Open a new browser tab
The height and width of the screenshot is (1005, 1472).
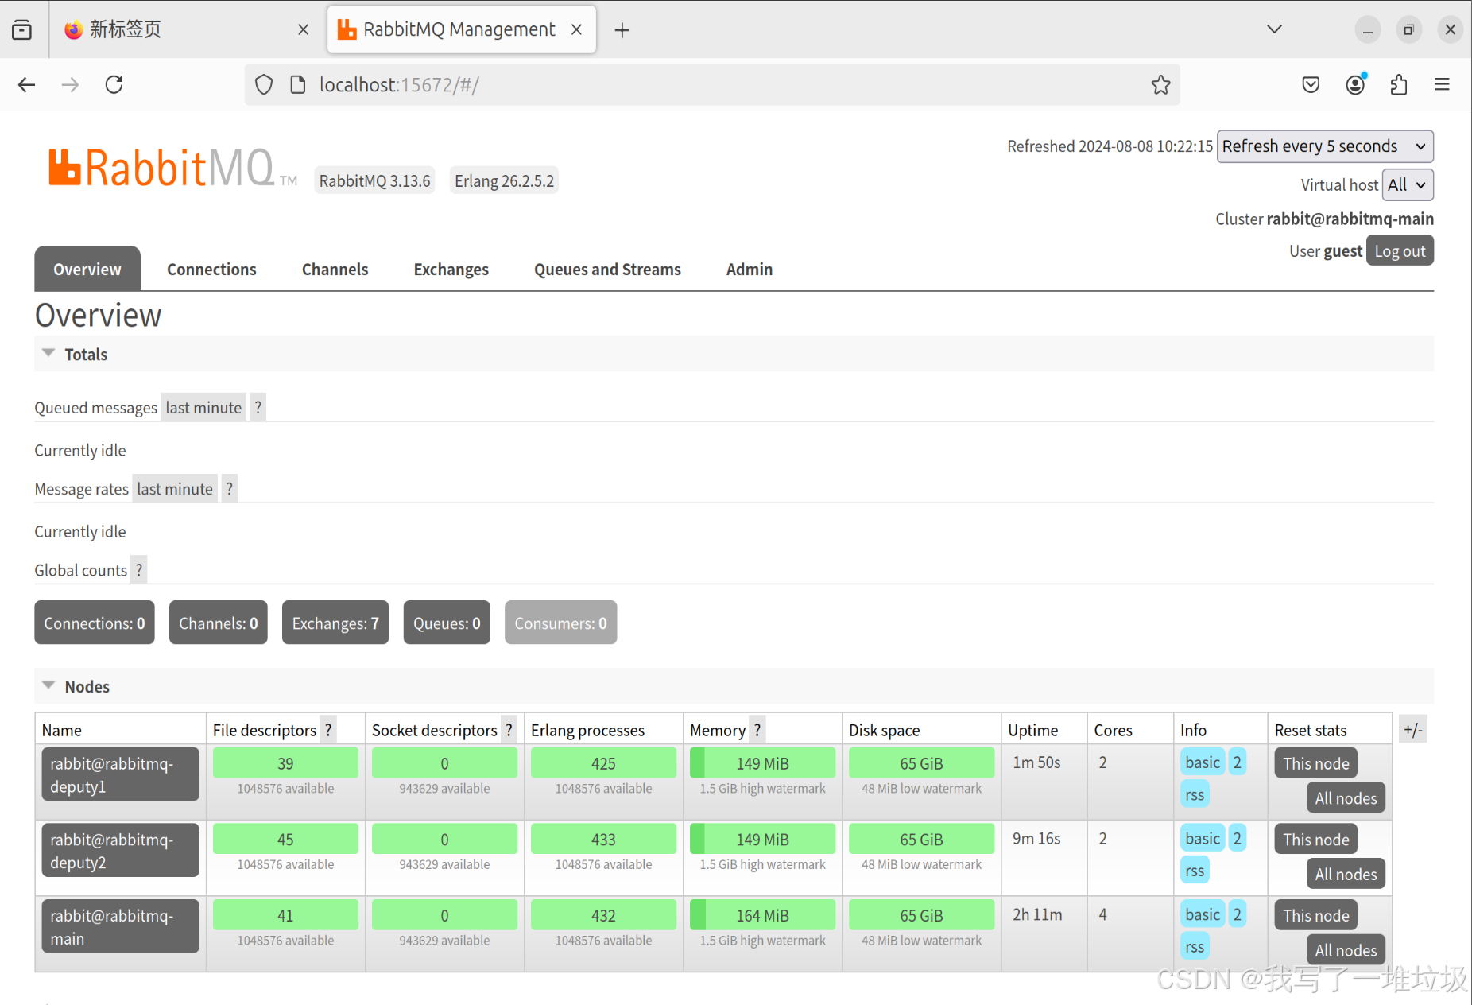622,30
